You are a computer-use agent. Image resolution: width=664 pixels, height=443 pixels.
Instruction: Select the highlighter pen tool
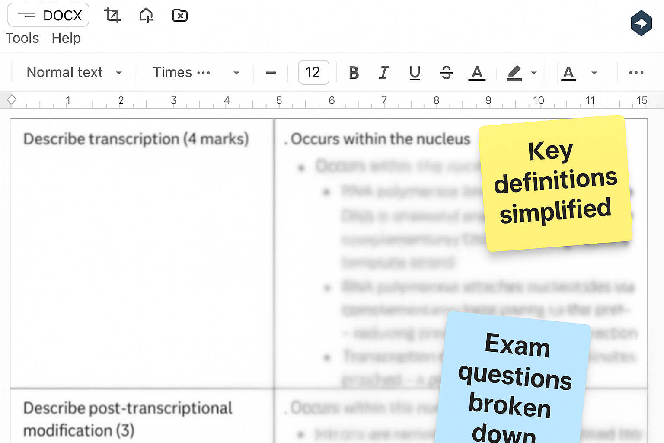514,73
